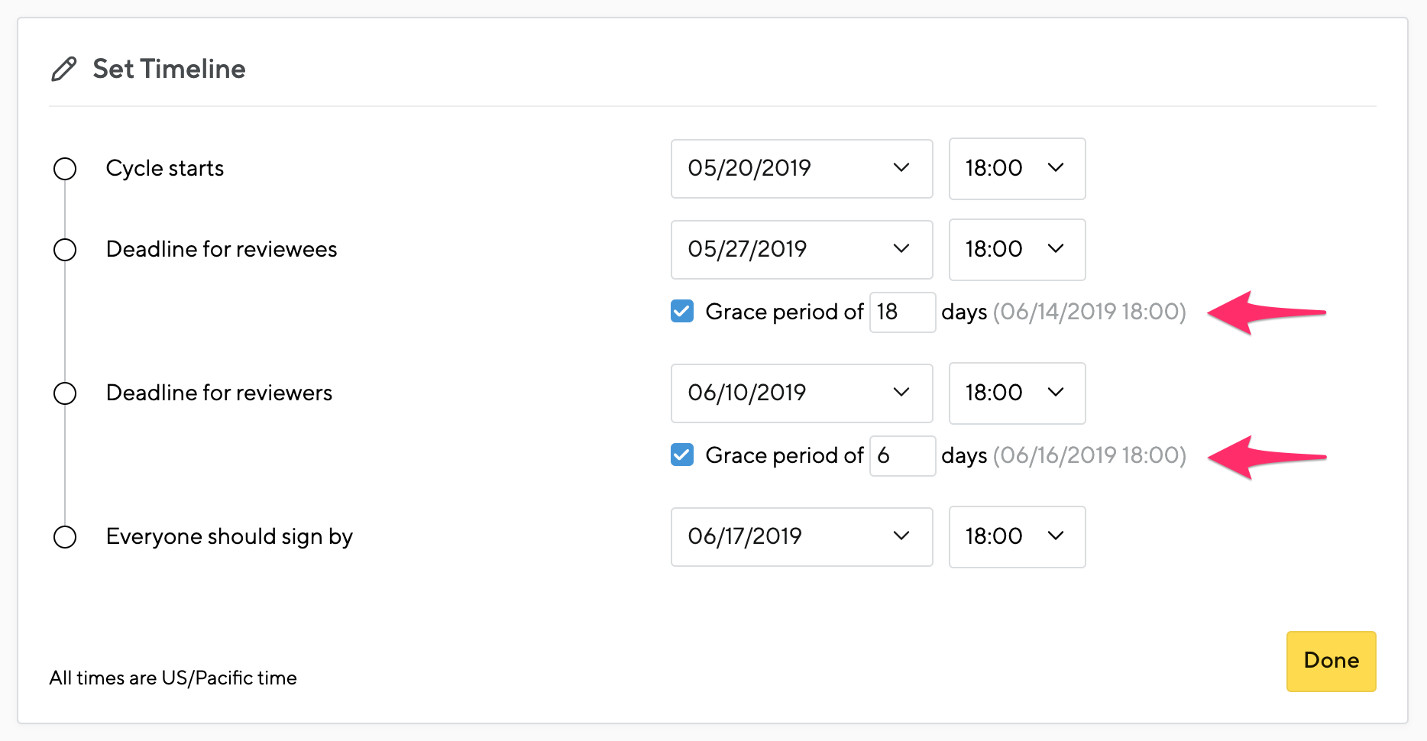Select the Everyone should sign by timeline circle
The width and height of the screenshot is (1427, 741).
coord(66,537)
